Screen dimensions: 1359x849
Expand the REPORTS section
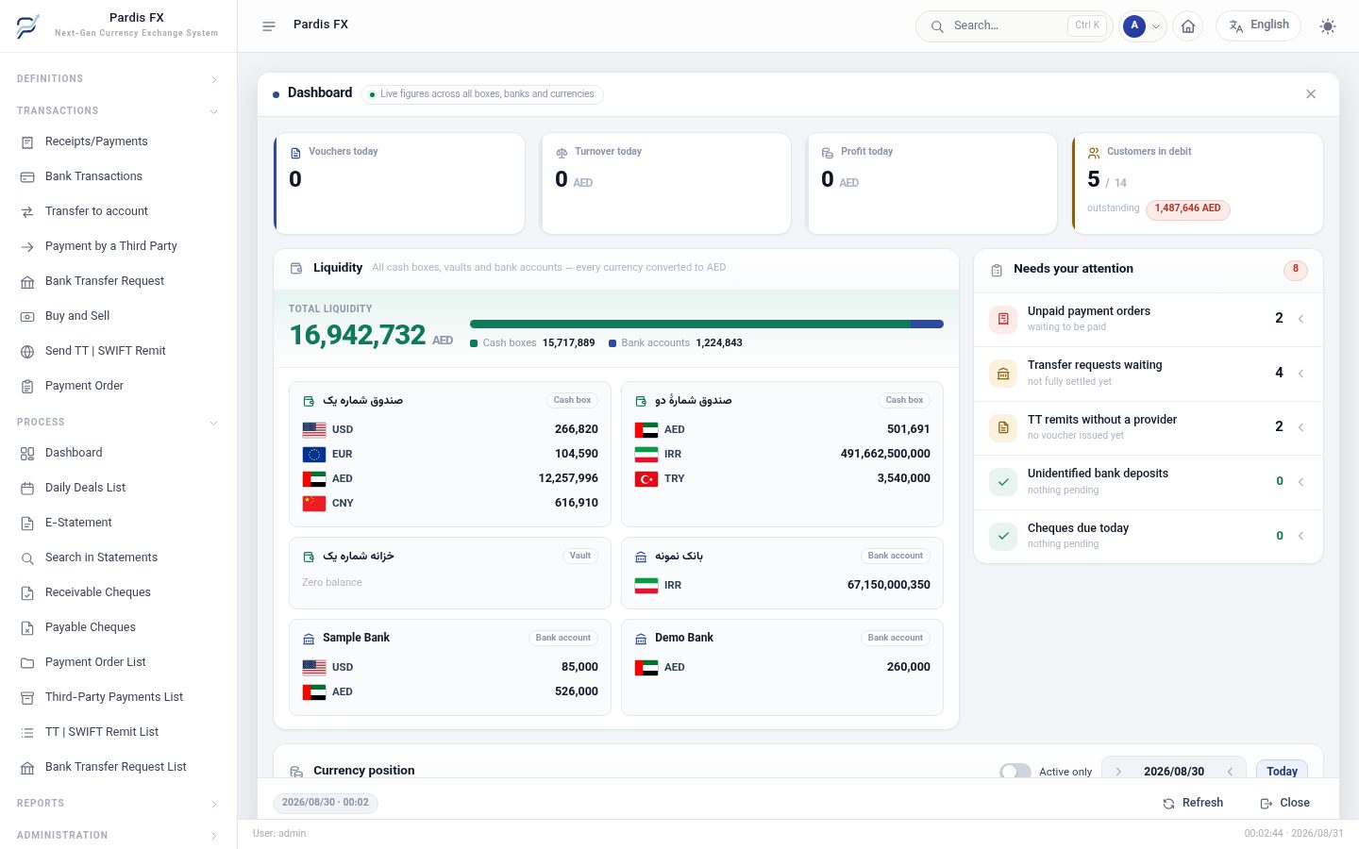[118, 804]
